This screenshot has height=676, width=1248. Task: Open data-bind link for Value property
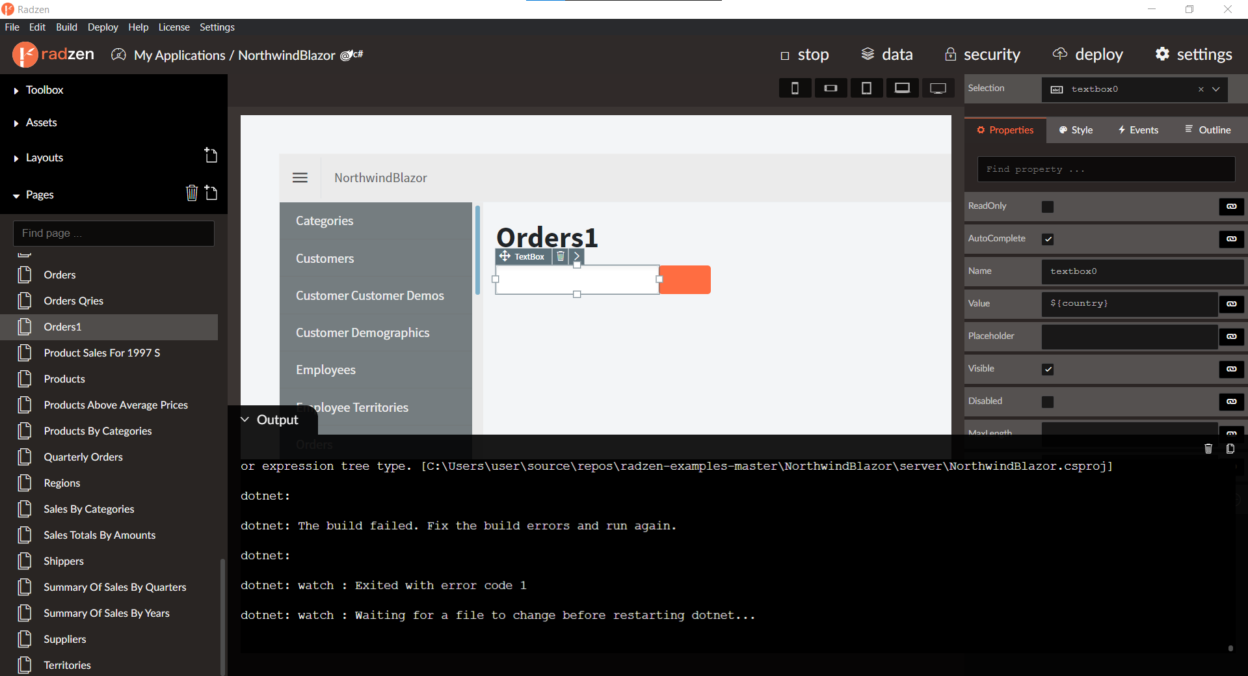(x=1231, y=304)
